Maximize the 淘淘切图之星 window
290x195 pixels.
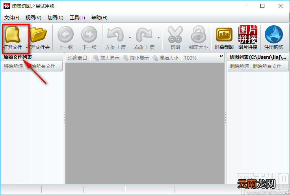[x=262, y=6]
